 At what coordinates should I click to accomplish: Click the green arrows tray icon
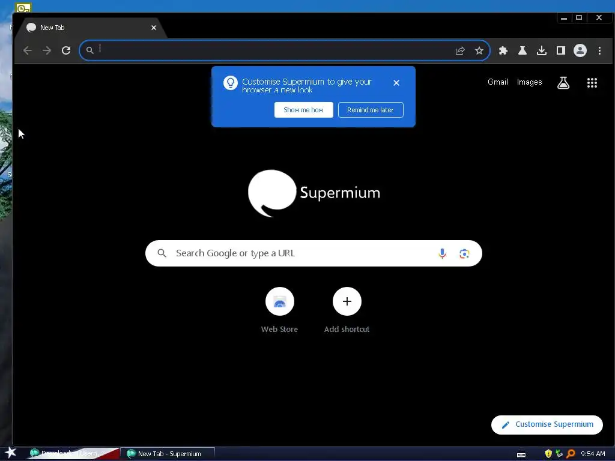click(559, 454)
